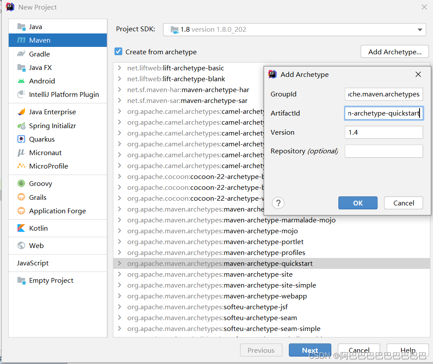The width and height of the screenshot is (433, 364).
Task: Click the Android robot icon
Action: point(21,81)
